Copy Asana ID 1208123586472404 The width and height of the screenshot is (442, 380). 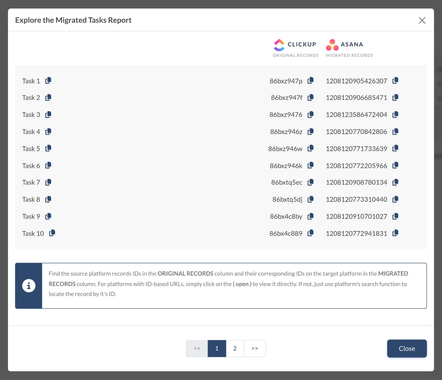pyautogui.click(x=395, y=114)
